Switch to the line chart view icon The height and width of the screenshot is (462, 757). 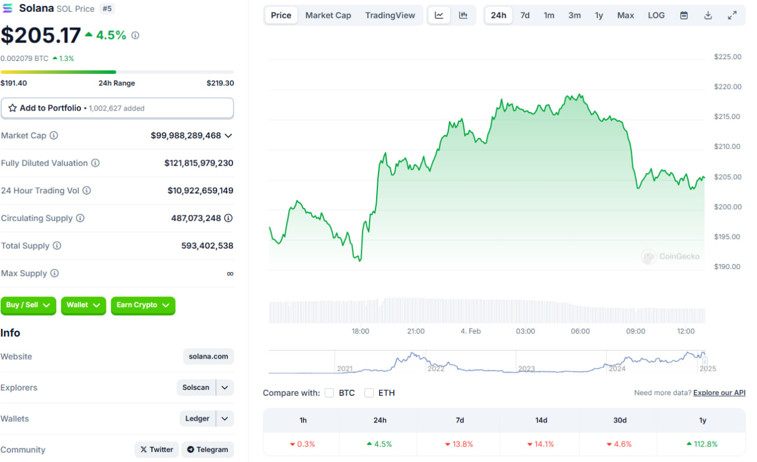439,15
